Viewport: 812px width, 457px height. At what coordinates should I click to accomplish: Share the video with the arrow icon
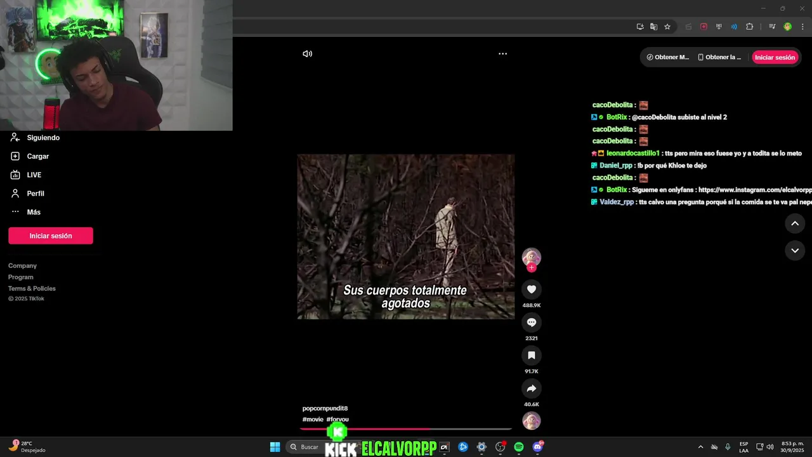(x=532, y=388)
